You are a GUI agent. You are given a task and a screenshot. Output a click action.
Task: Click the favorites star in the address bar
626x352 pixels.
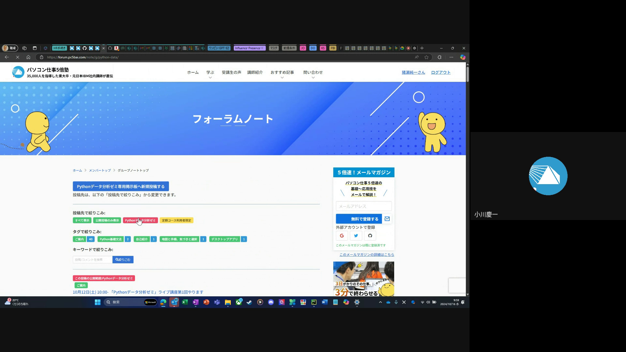(426, 57)
